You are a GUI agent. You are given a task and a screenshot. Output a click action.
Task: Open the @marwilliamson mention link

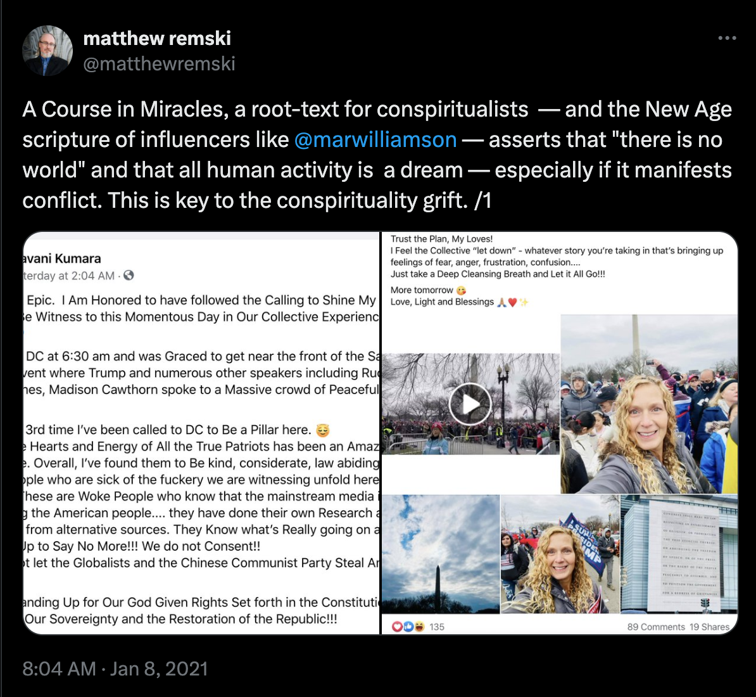[375, 140]
